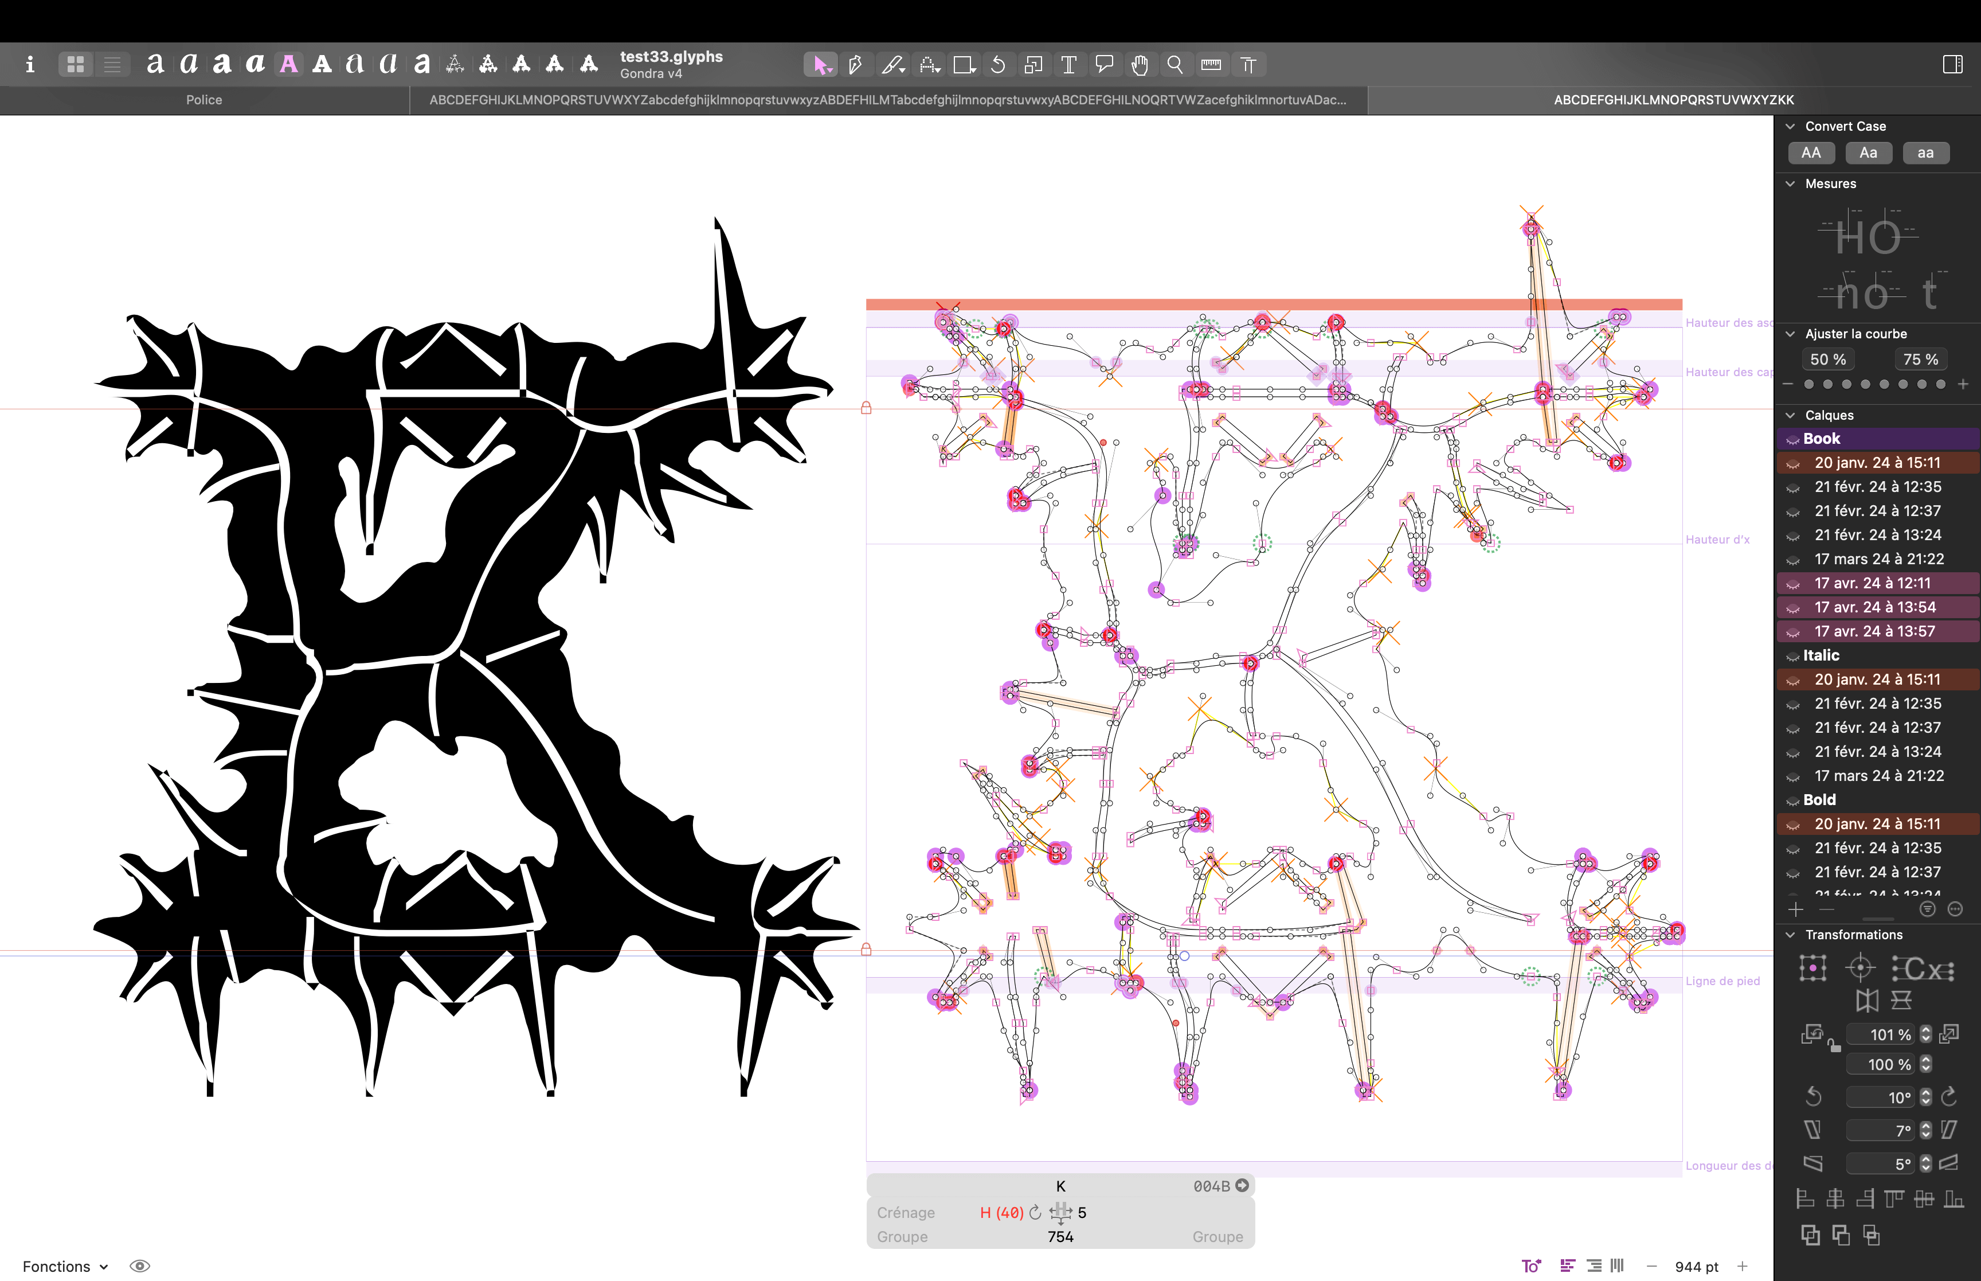
Task: Open the ABCDEFGHIJKLMNOPQRSTUVWXYZKK tab
Action: 1673,100
